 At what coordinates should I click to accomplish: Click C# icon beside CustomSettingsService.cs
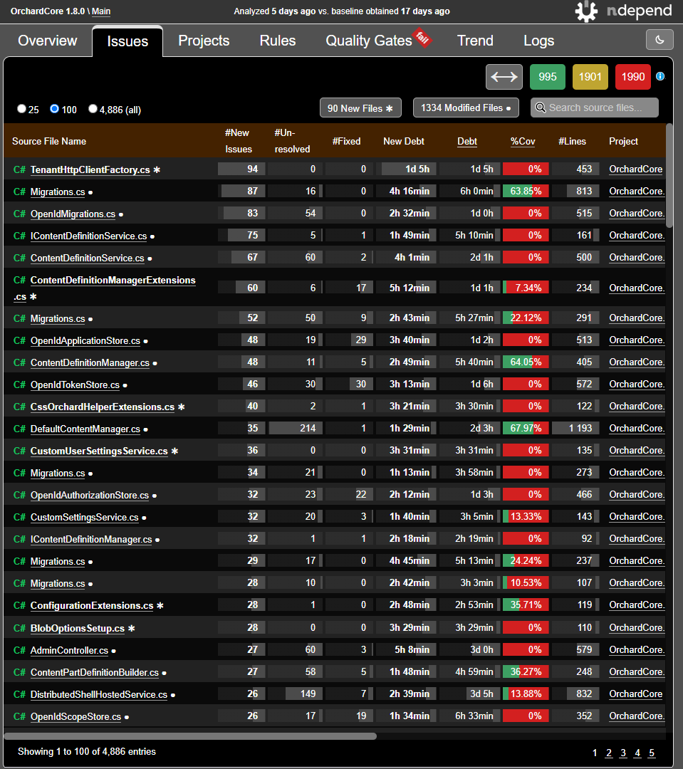[19, 517]
